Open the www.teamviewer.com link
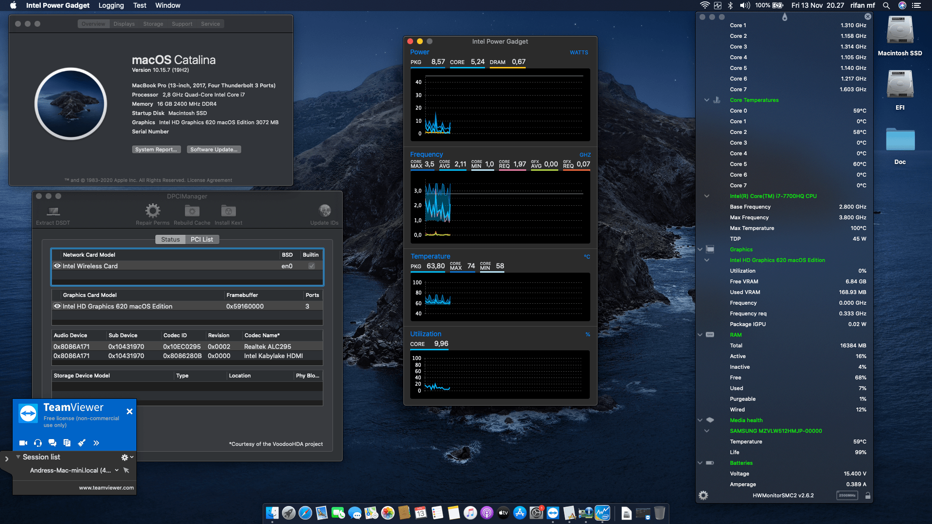The height and width of the screenshot is (524, 932). click(105, 488)
